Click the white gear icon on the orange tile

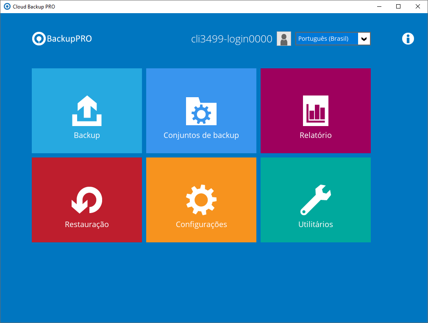(x=201, y=199)
